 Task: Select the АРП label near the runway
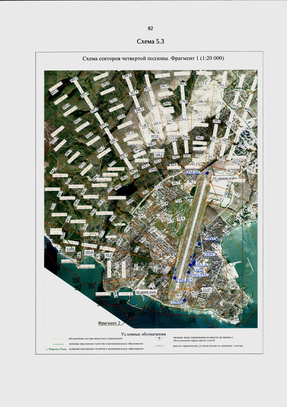click(x=200, y=270)
